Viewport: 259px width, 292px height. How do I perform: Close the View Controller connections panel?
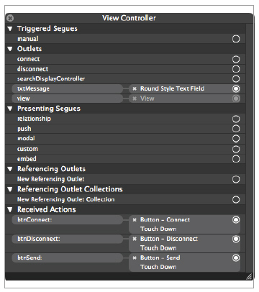[10, 18]
